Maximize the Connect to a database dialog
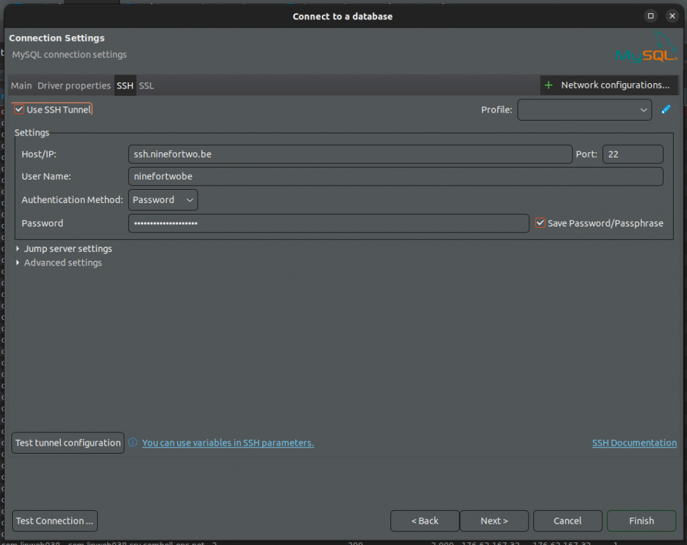This screenshot has height=545, width=687. (651, 16)
